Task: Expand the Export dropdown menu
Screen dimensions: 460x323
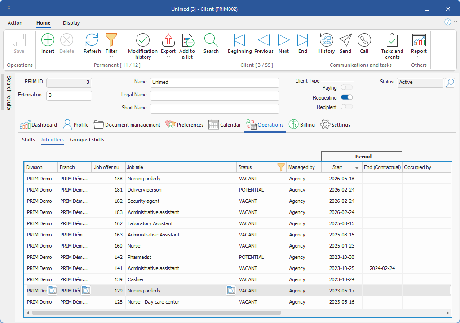Action: (168, 57)
